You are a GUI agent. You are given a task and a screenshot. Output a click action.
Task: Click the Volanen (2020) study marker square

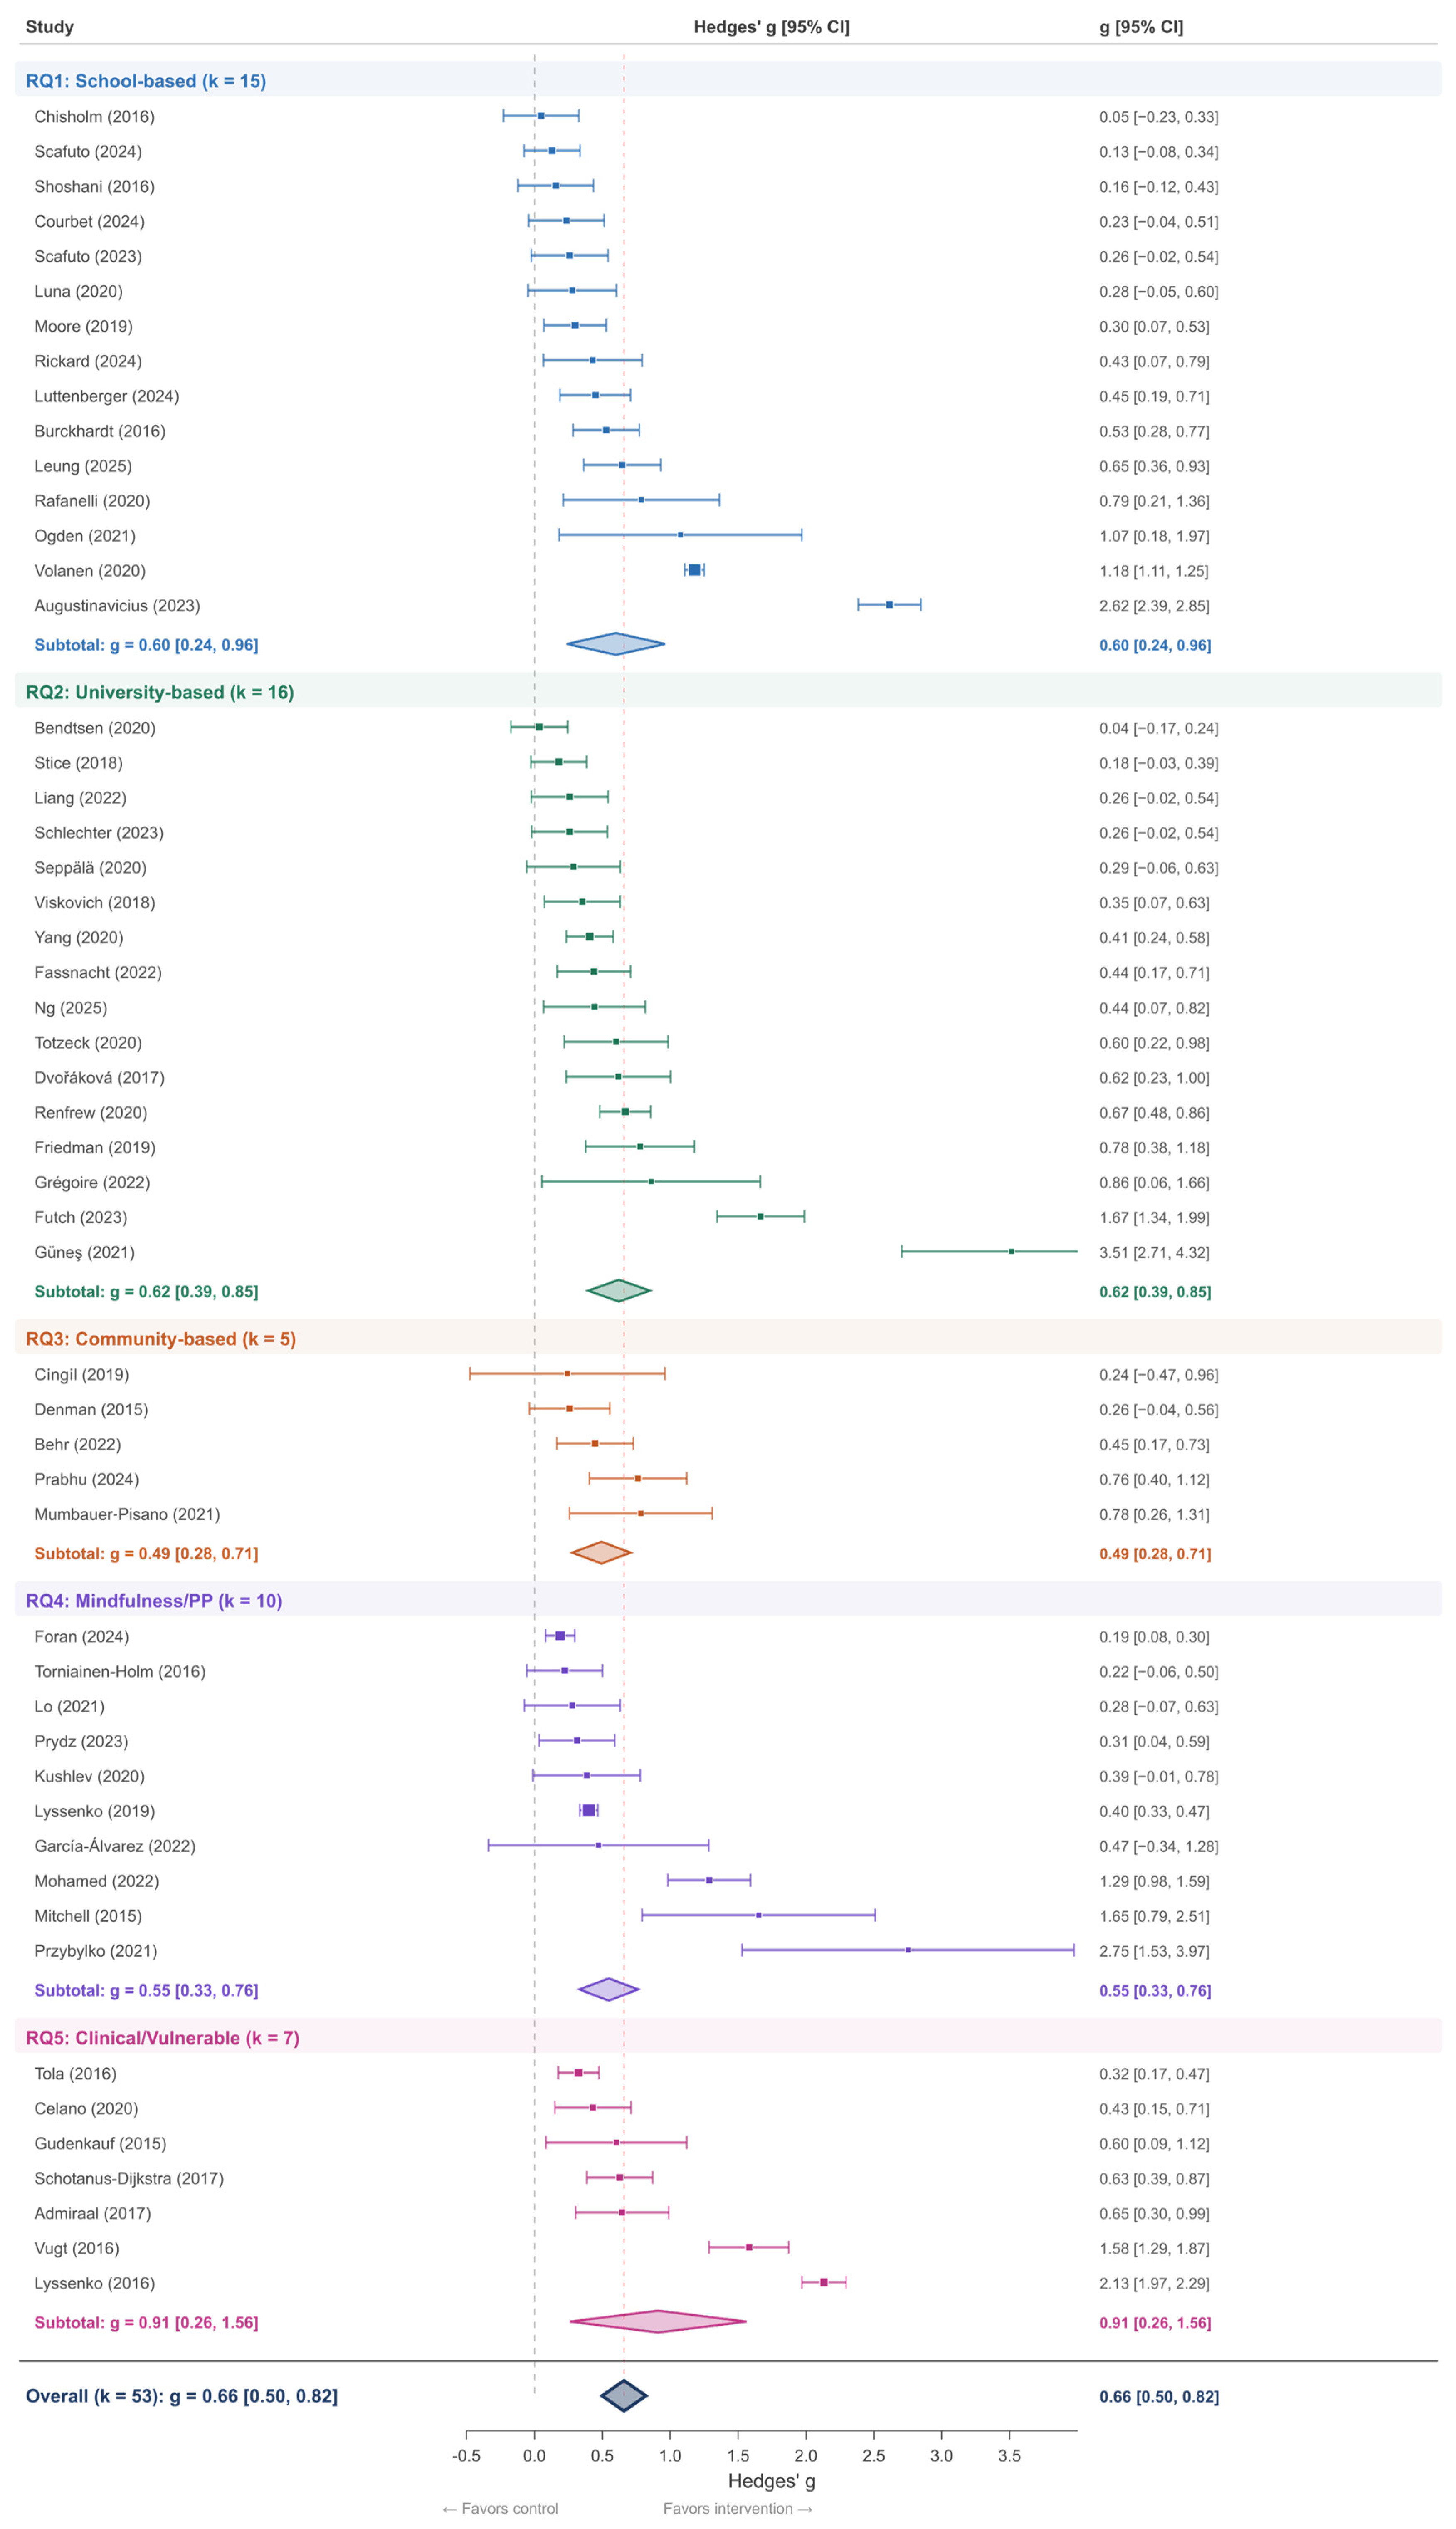[x=694, y=570]
